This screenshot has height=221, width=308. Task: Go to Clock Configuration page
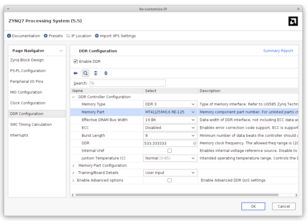(28, 103)
